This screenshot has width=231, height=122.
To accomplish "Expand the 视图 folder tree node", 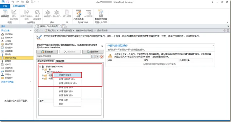I will coord(43,75).
